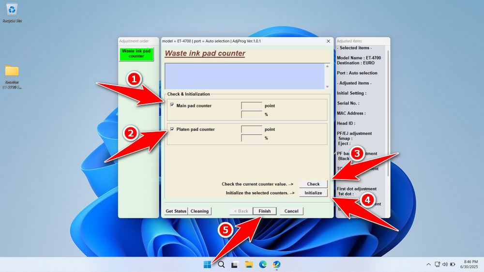The height and width of the screenshot is (272, 484).
Task: Click the Get Status button
Action: (176, 211)
